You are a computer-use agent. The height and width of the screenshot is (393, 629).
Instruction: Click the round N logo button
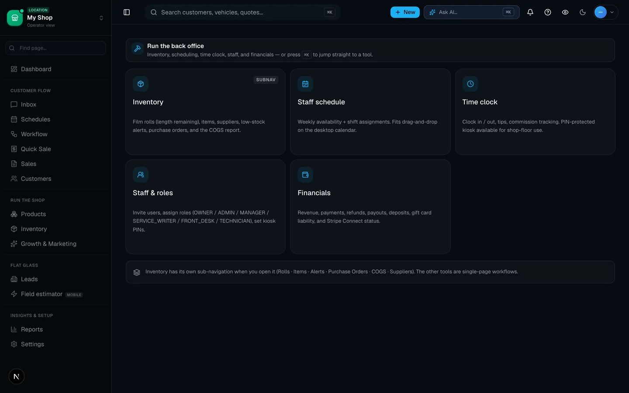tap(17, 376)
